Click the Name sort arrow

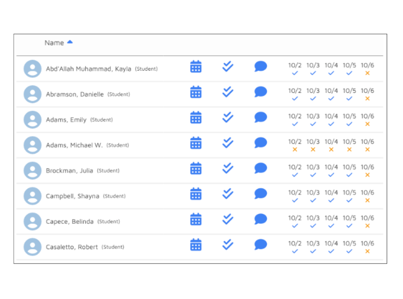(70, 42)
